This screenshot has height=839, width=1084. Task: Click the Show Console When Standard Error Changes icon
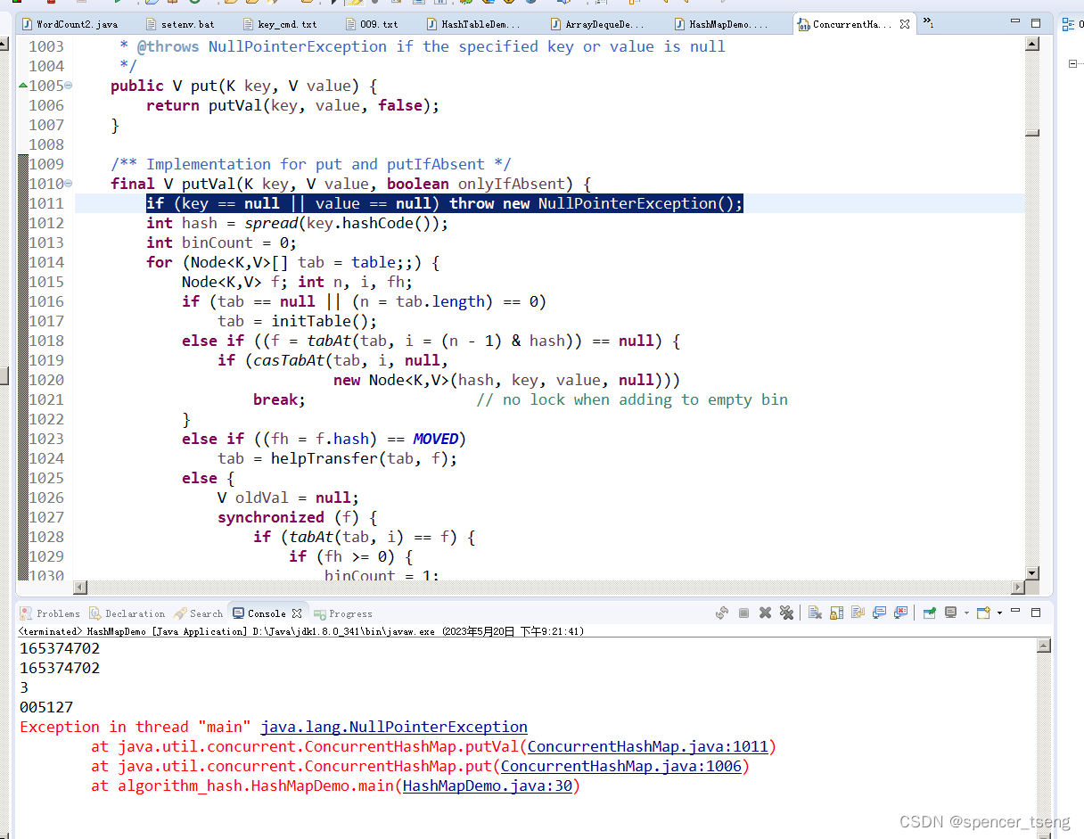[x=899, y=613]
